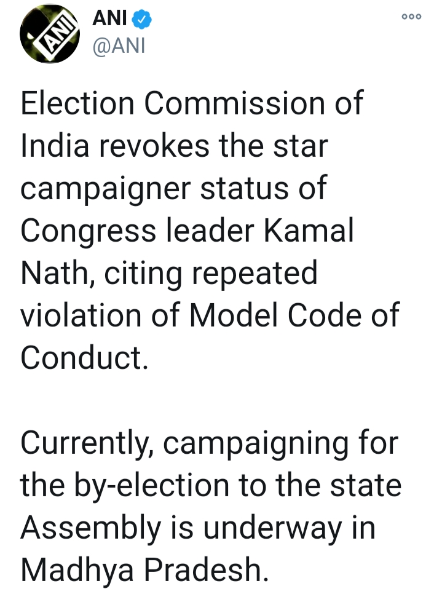Screen dimensions: 442x602
Task: Click the word 'Nath,' in the tweet
Action: tap(58, 274)
